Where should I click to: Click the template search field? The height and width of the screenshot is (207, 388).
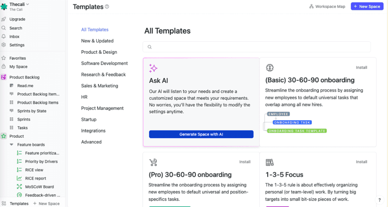[256, 46]
